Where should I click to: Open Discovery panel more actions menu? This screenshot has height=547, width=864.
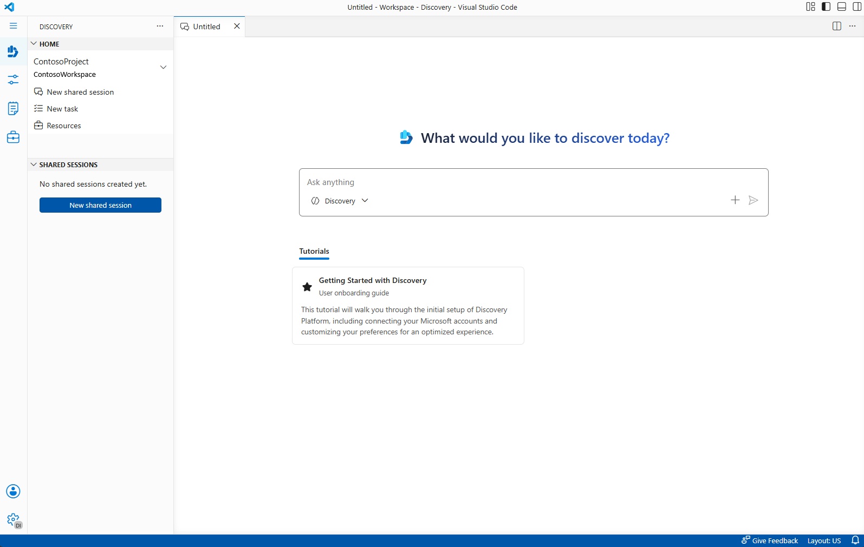click(160, 26)
